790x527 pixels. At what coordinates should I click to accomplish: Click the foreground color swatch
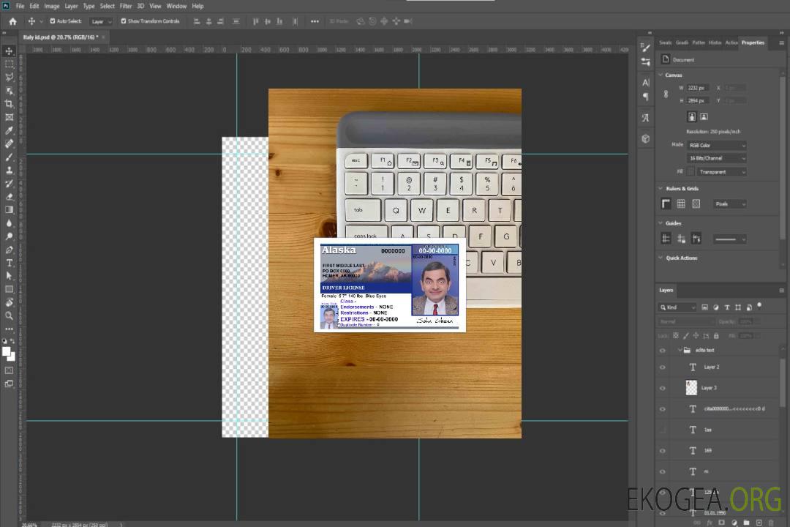coord(7,351)
